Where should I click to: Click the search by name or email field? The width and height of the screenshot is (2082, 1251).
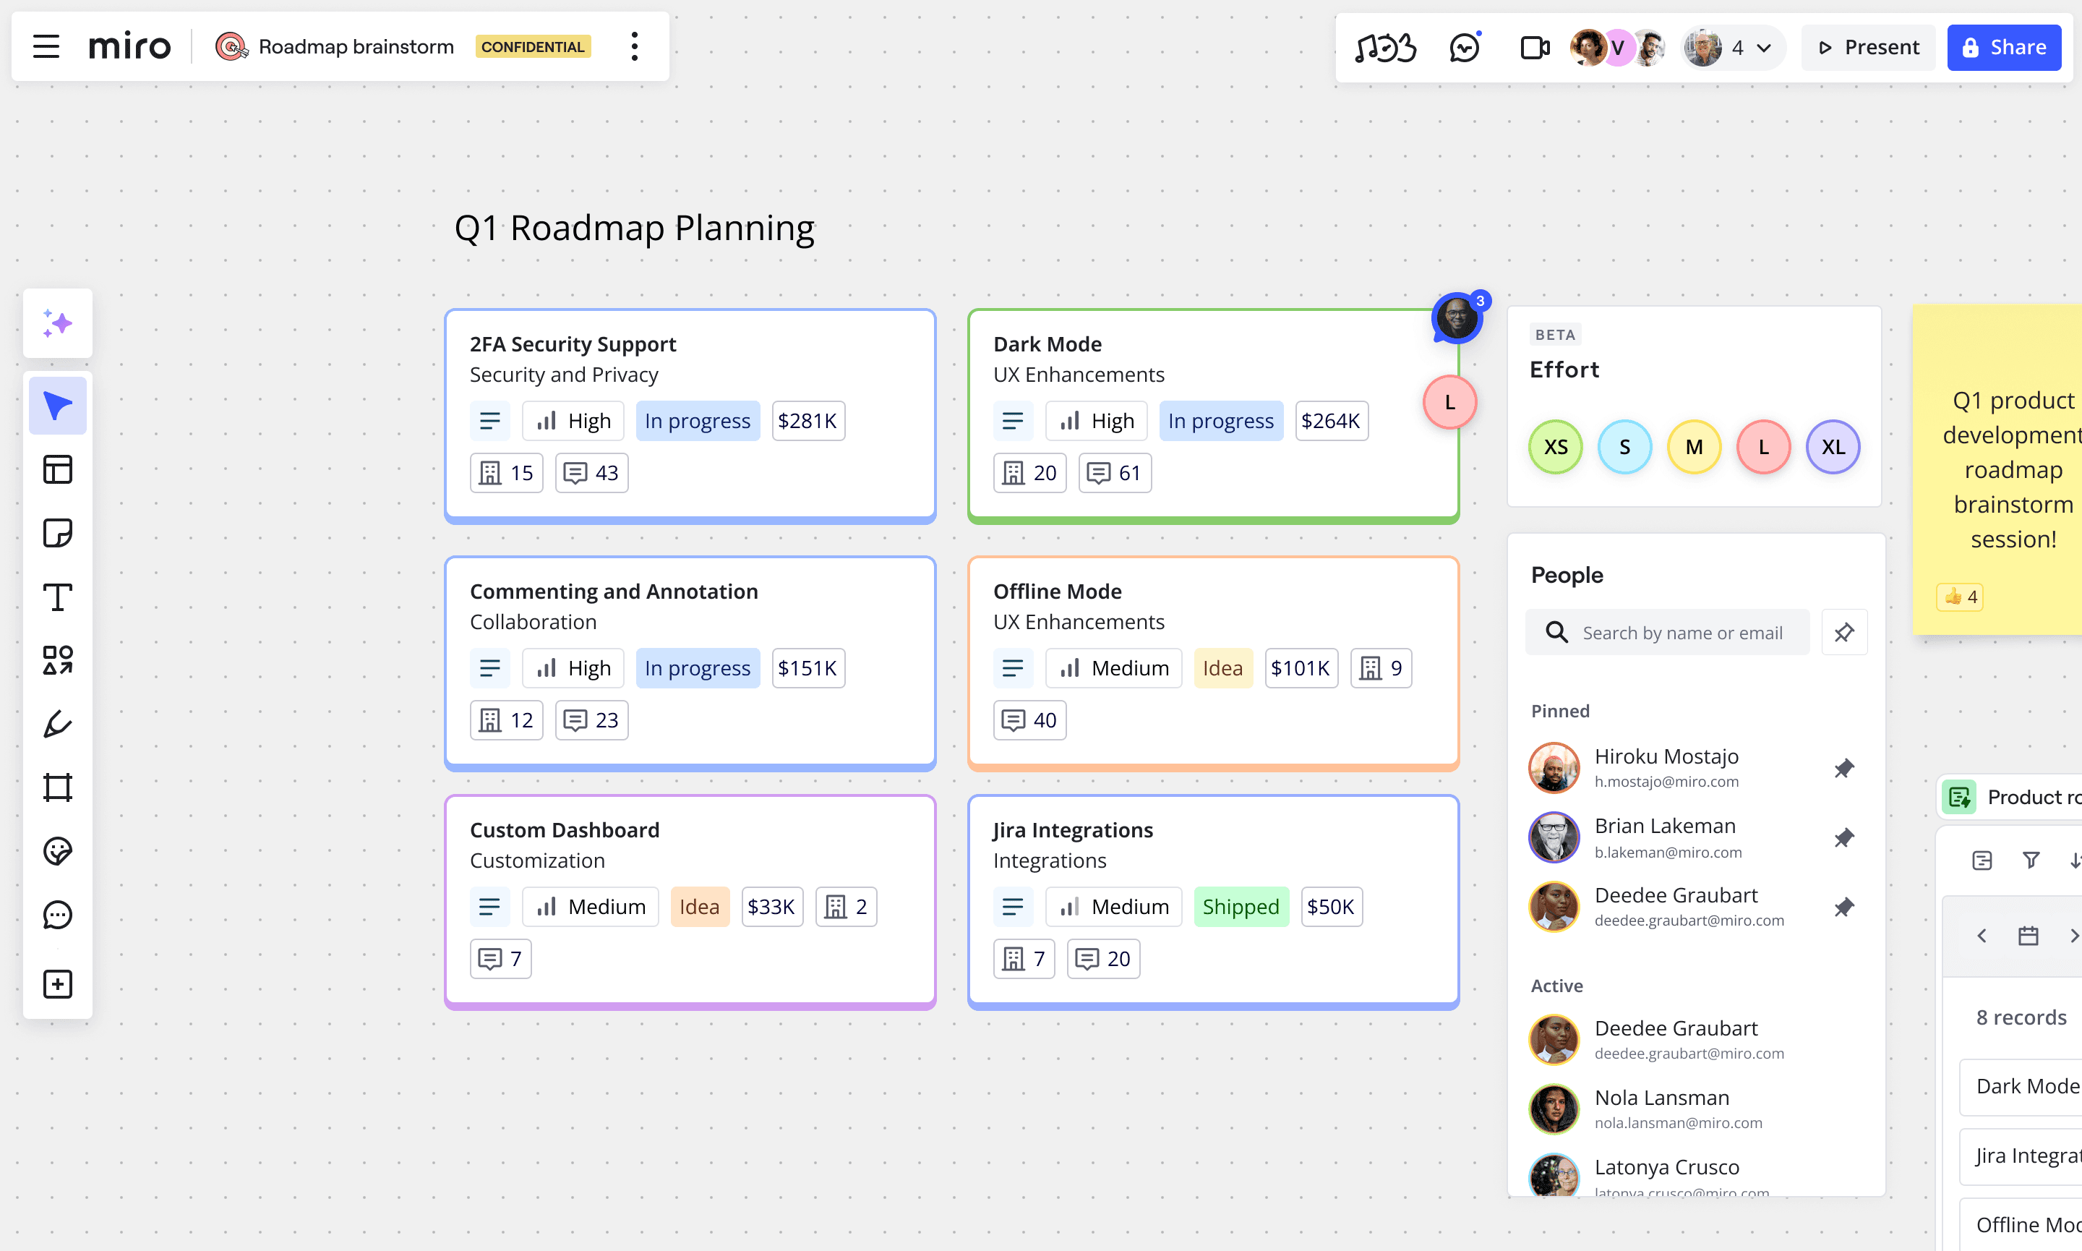pos(1666,632)
